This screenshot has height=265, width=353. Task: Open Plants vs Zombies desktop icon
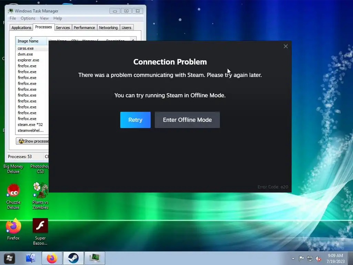click(40, 196)
